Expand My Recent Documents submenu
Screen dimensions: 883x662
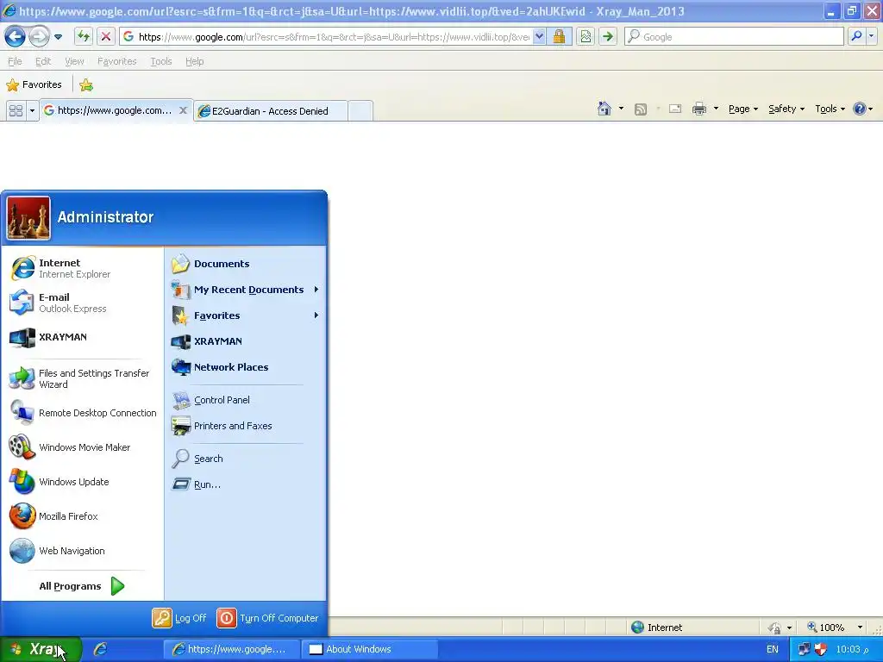click(246, 290)
